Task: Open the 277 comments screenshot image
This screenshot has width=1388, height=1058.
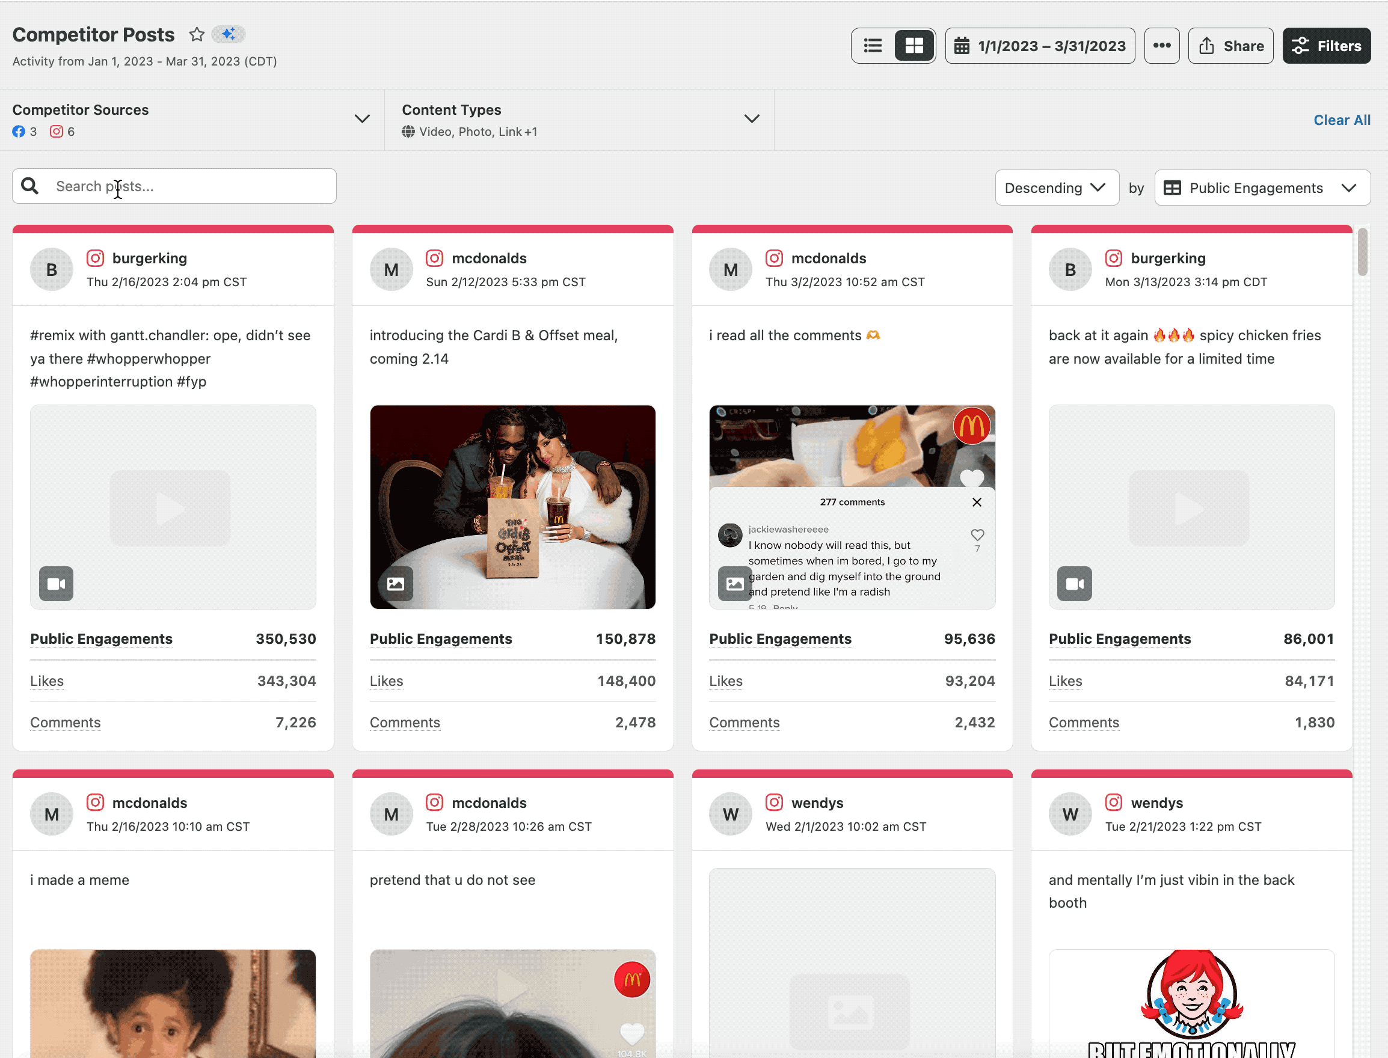Action: (x=852, y=507)
